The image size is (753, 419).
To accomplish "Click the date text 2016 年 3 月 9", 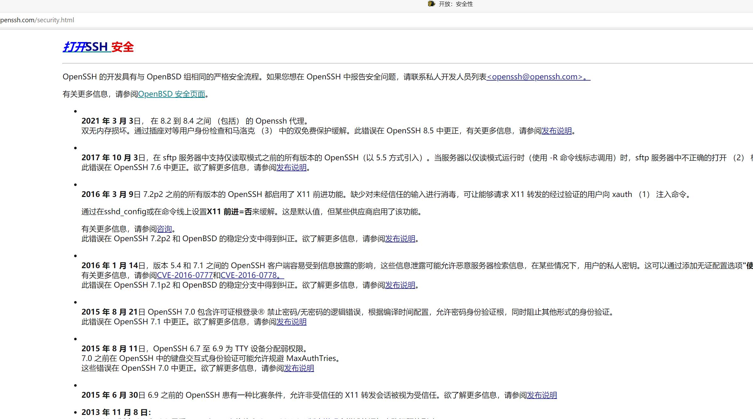I will point(108,194).
